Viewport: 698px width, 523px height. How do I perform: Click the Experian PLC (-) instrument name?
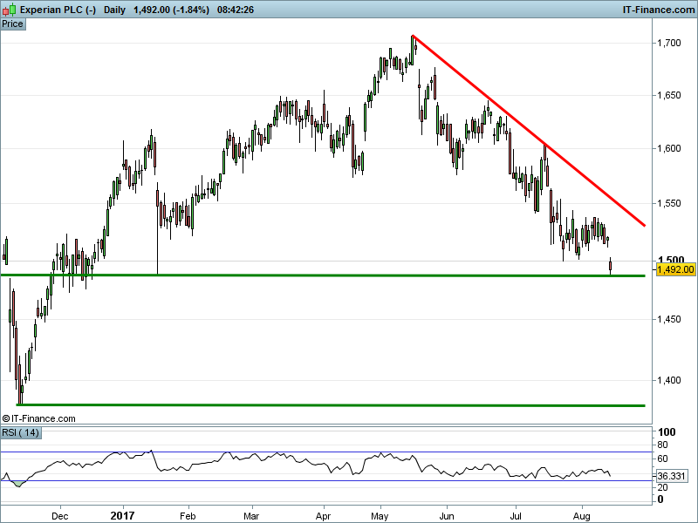[58, 10]
